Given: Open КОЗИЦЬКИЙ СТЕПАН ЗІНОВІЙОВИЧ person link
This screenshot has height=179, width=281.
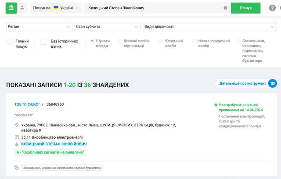Looking at the screenshot, I should point(54,144).
